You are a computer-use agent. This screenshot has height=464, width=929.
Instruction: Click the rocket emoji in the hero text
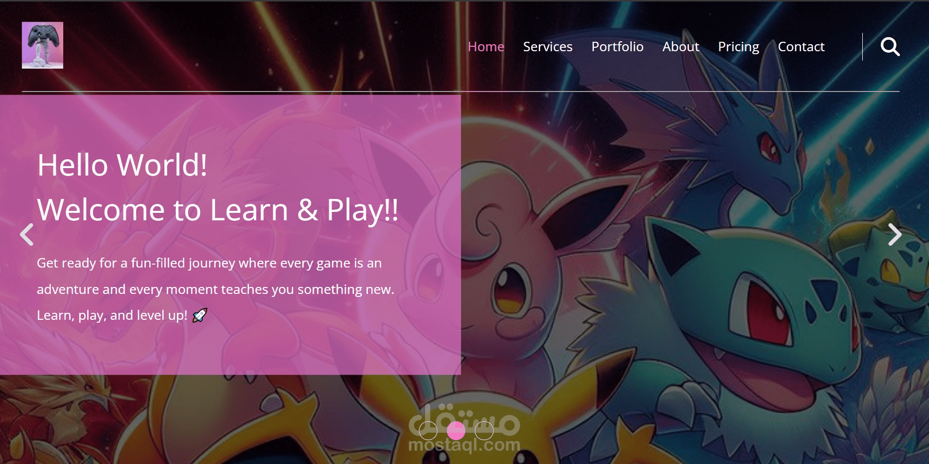tap(199, 315)
